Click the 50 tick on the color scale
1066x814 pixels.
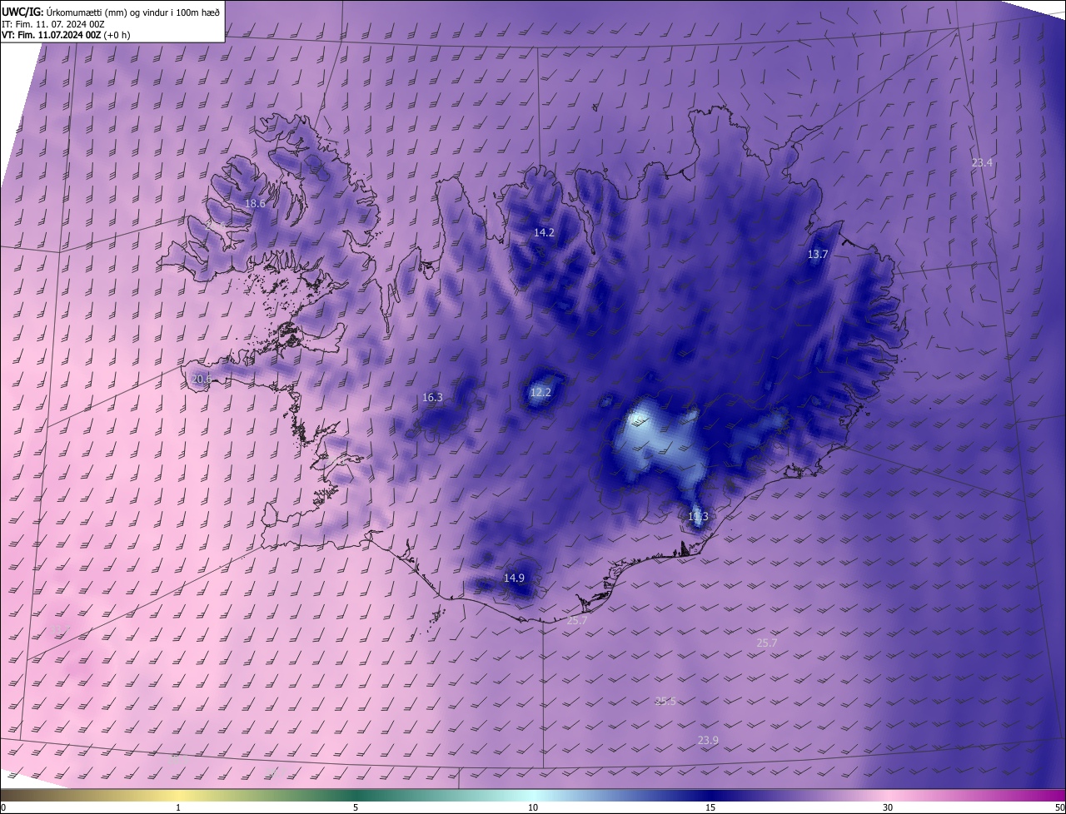coord(1059,807)
